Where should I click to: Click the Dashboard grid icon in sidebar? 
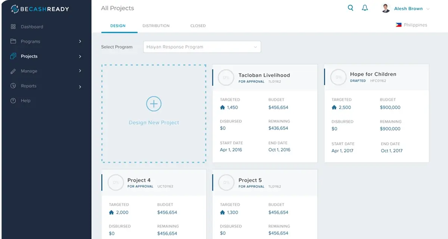[13, 27]
